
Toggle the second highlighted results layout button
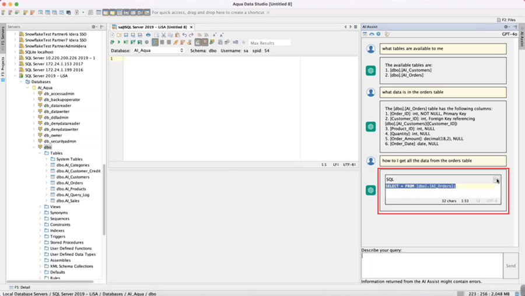[205, 42]
